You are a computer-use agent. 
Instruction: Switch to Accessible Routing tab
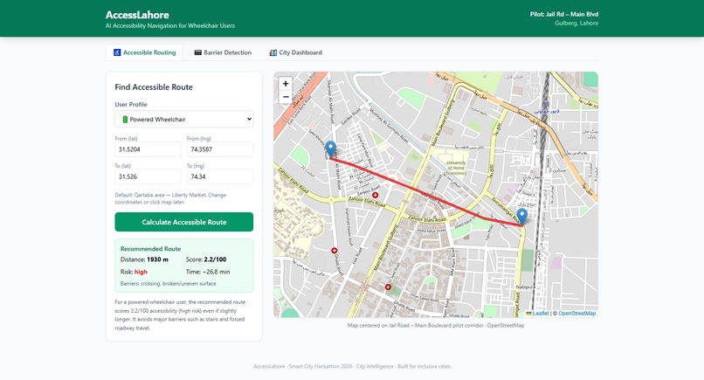point(145,52)
